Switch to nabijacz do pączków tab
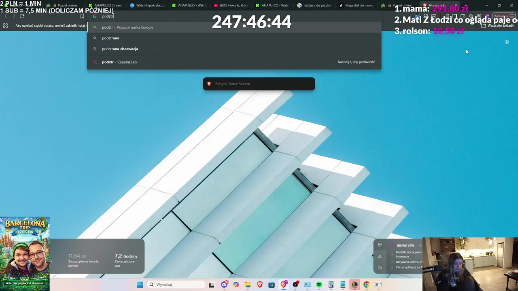The image size is (518, 291). click(314, 5)
